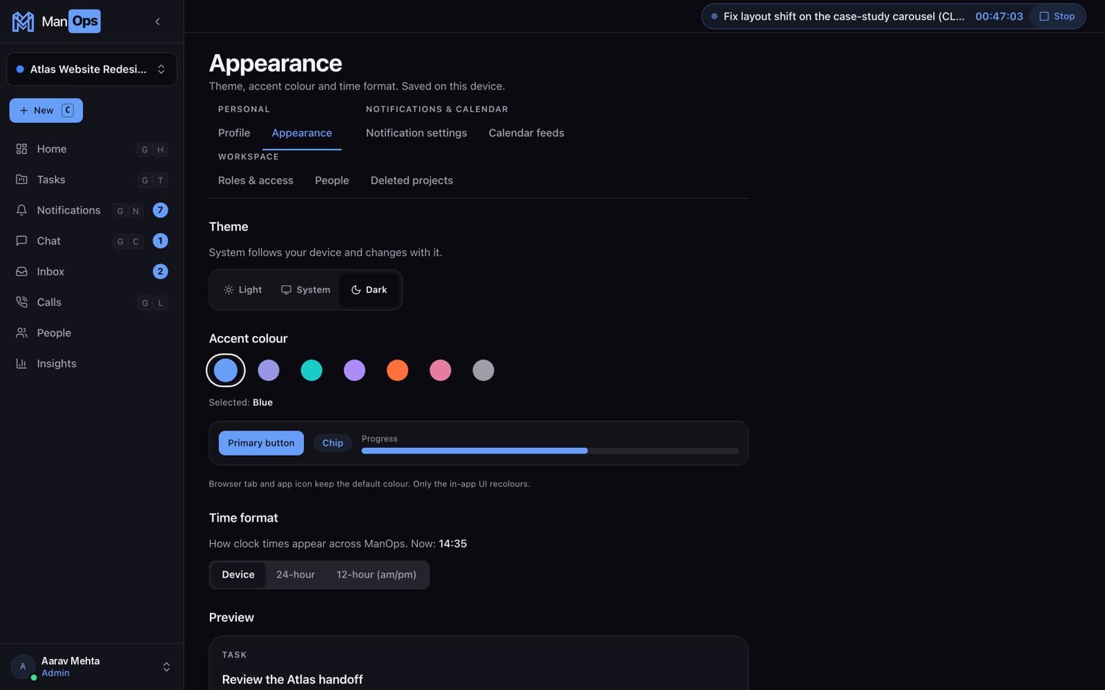Click the Inbox tray icon

pos(21,272)
